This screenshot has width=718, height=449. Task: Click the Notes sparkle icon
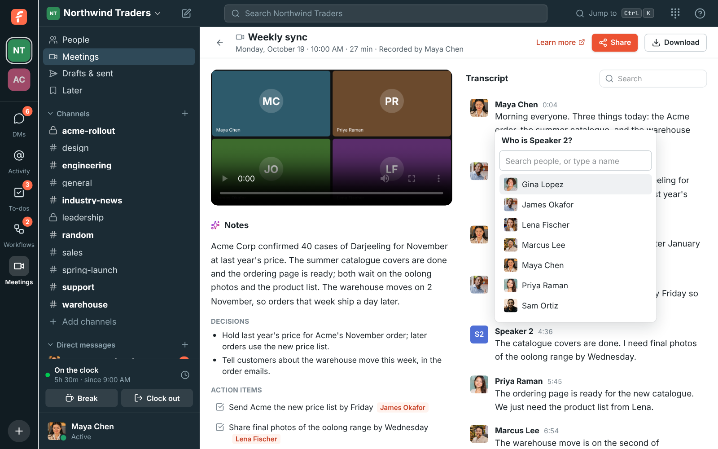point(215,225)
